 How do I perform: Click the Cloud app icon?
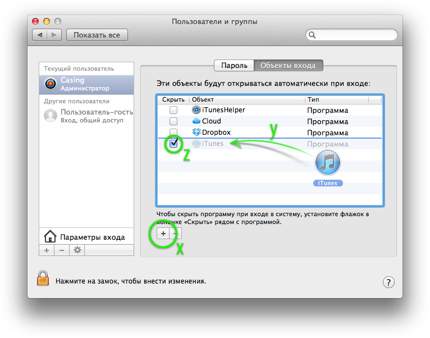196,121
